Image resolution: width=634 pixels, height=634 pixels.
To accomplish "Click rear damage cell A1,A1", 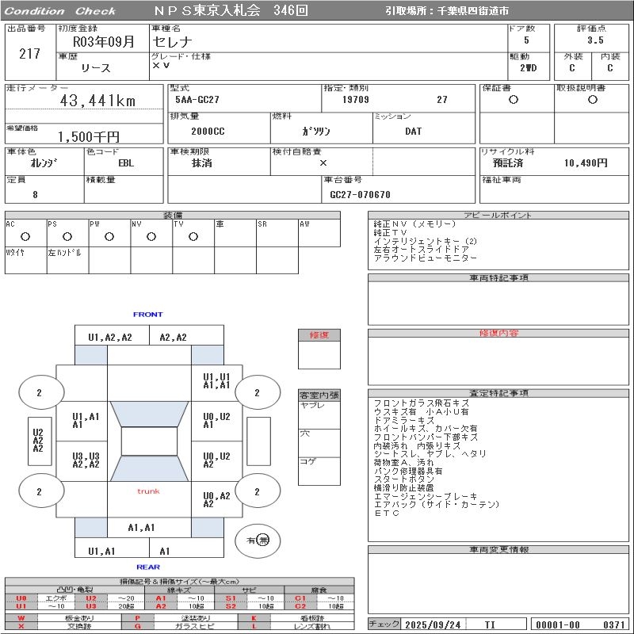I will point(149,528).
